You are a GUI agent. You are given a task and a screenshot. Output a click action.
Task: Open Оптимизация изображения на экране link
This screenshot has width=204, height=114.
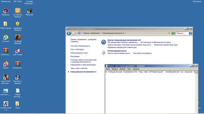[156, 42]
